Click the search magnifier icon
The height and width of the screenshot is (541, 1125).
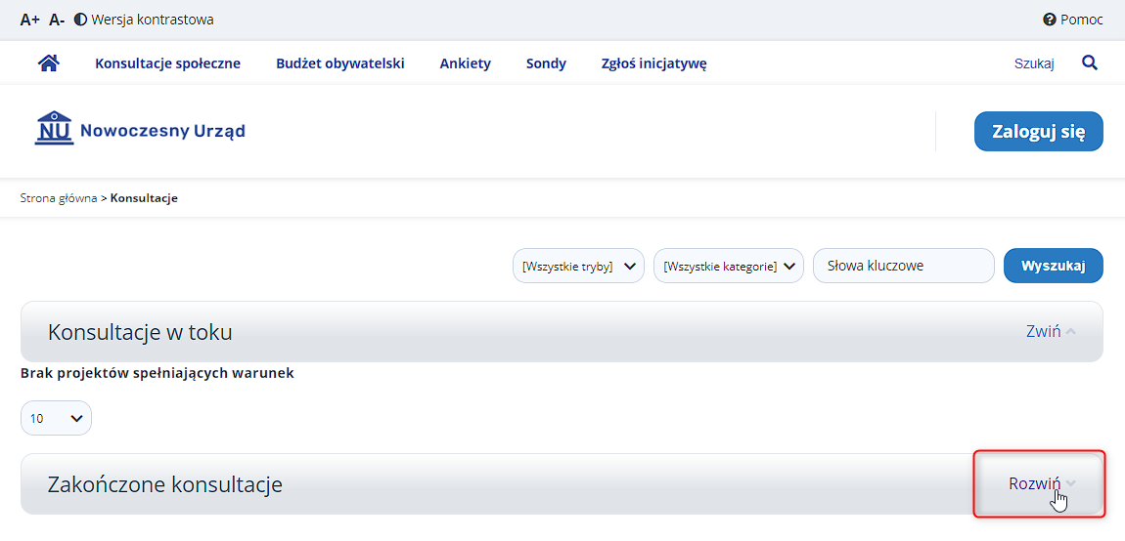tap(1089, 63)
